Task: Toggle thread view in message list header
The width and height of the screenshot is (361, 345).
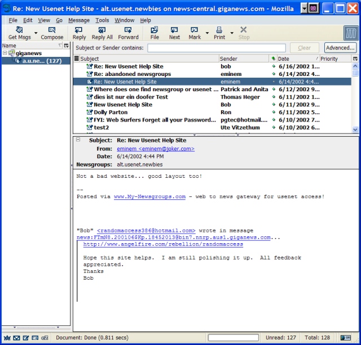Action: click(x=76, y=59)
